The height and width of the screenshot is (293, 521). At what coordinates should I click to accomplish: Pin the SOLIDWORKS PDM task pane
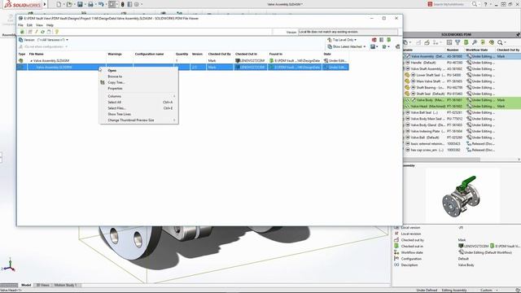(518, 34)
